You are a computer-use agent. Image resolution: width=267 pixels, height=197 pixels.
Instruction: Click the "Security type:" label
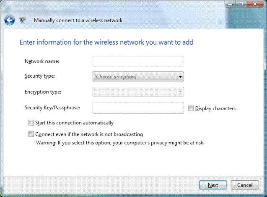tap(40, 76)
